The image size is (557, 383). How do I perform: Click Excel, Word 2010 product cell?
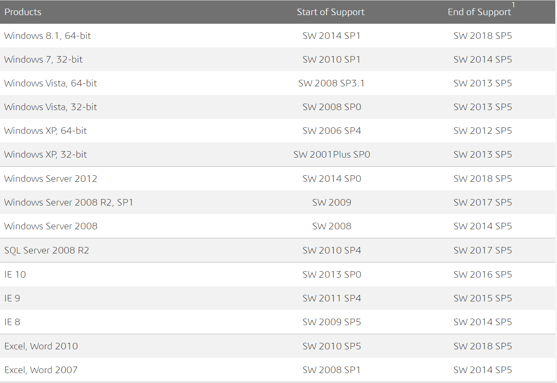coord(41,346)
